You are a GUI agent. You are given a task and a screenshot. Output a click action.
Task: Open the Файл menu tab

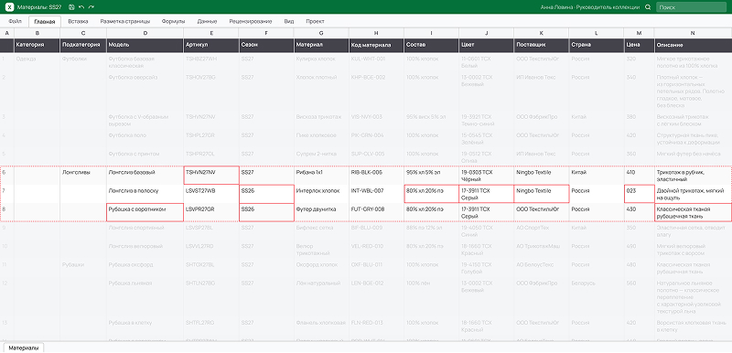tap(16, 21)
